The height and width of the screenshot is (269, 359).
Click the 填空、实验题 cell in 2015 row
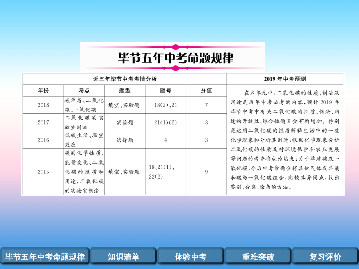pyautogui.click(x=125, y=172)
